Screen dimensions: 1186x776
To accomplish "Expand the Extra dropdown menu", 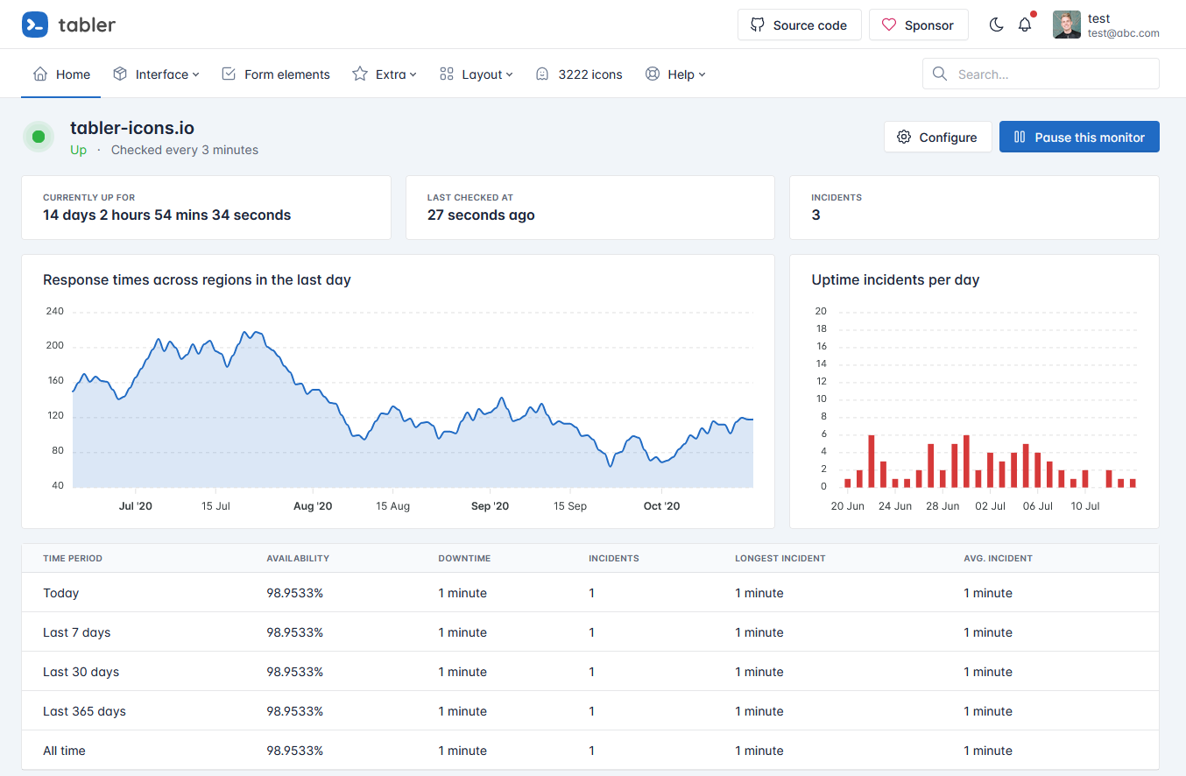I will pyautogui.click(x=384, y=74).
